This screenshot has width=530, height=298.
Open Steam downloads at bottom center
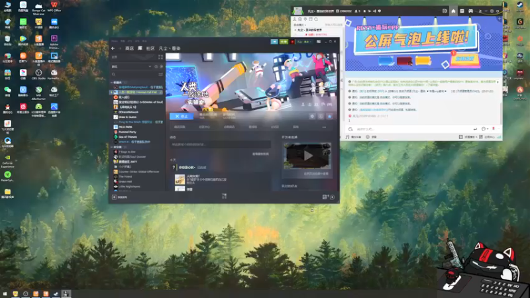pyautogui.click(x=224, y=196)
